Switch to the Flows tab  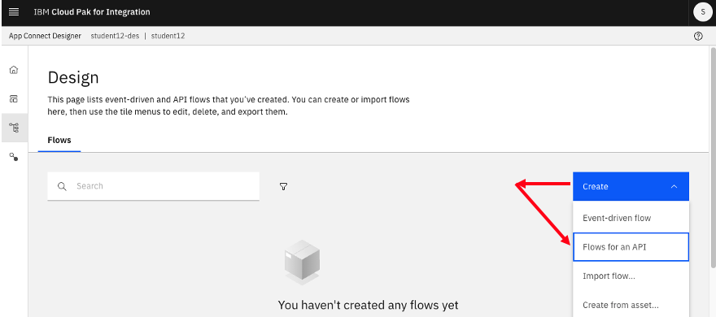click(x=59, y=140)
